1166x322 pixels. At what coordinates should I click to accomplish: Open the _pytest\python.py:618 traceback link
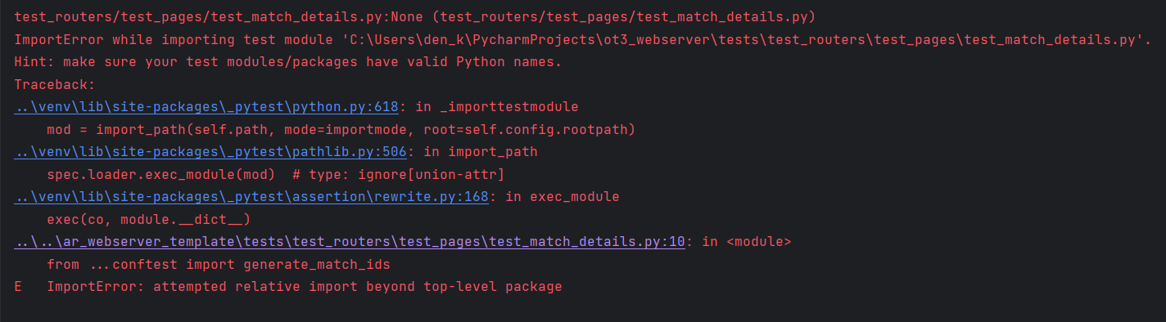(206, 107)
